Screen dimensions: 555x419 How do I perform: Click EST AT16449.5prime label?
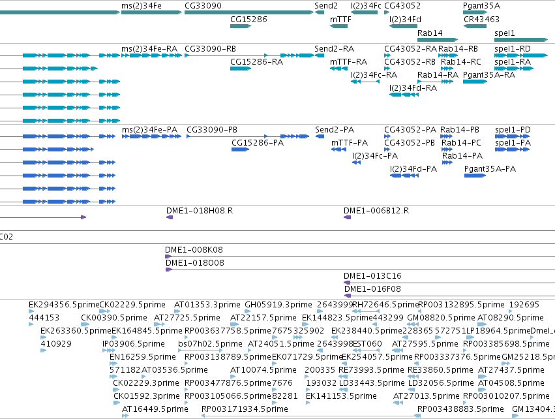pos(155,409)
